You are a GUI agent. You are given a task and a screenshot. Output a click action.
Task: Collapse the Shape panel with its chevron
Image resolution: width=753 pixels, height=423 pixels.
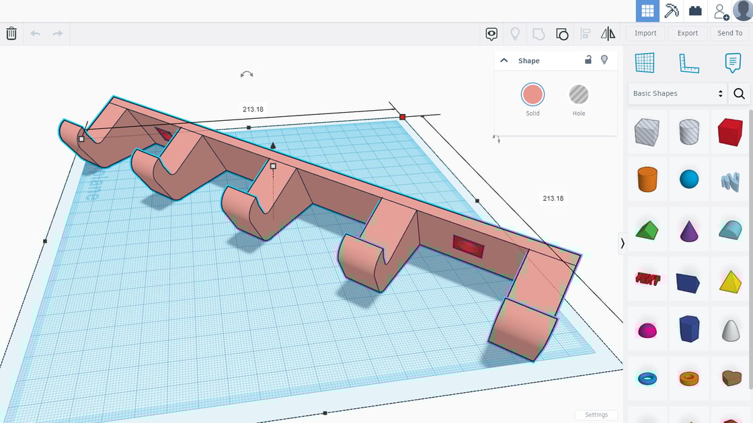pyautogui.click(x=504, y=60)
